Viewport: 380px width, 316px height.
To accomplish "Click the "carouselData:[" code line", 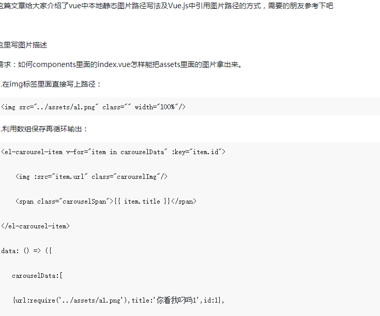I will click(x=37, y=275).
